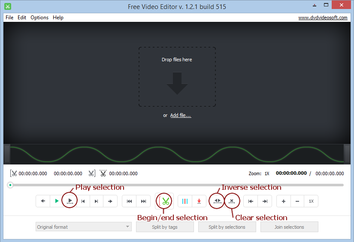The image size is (354, 242).
Task: Close the Free Video Editor window
Action: (342, 5)
